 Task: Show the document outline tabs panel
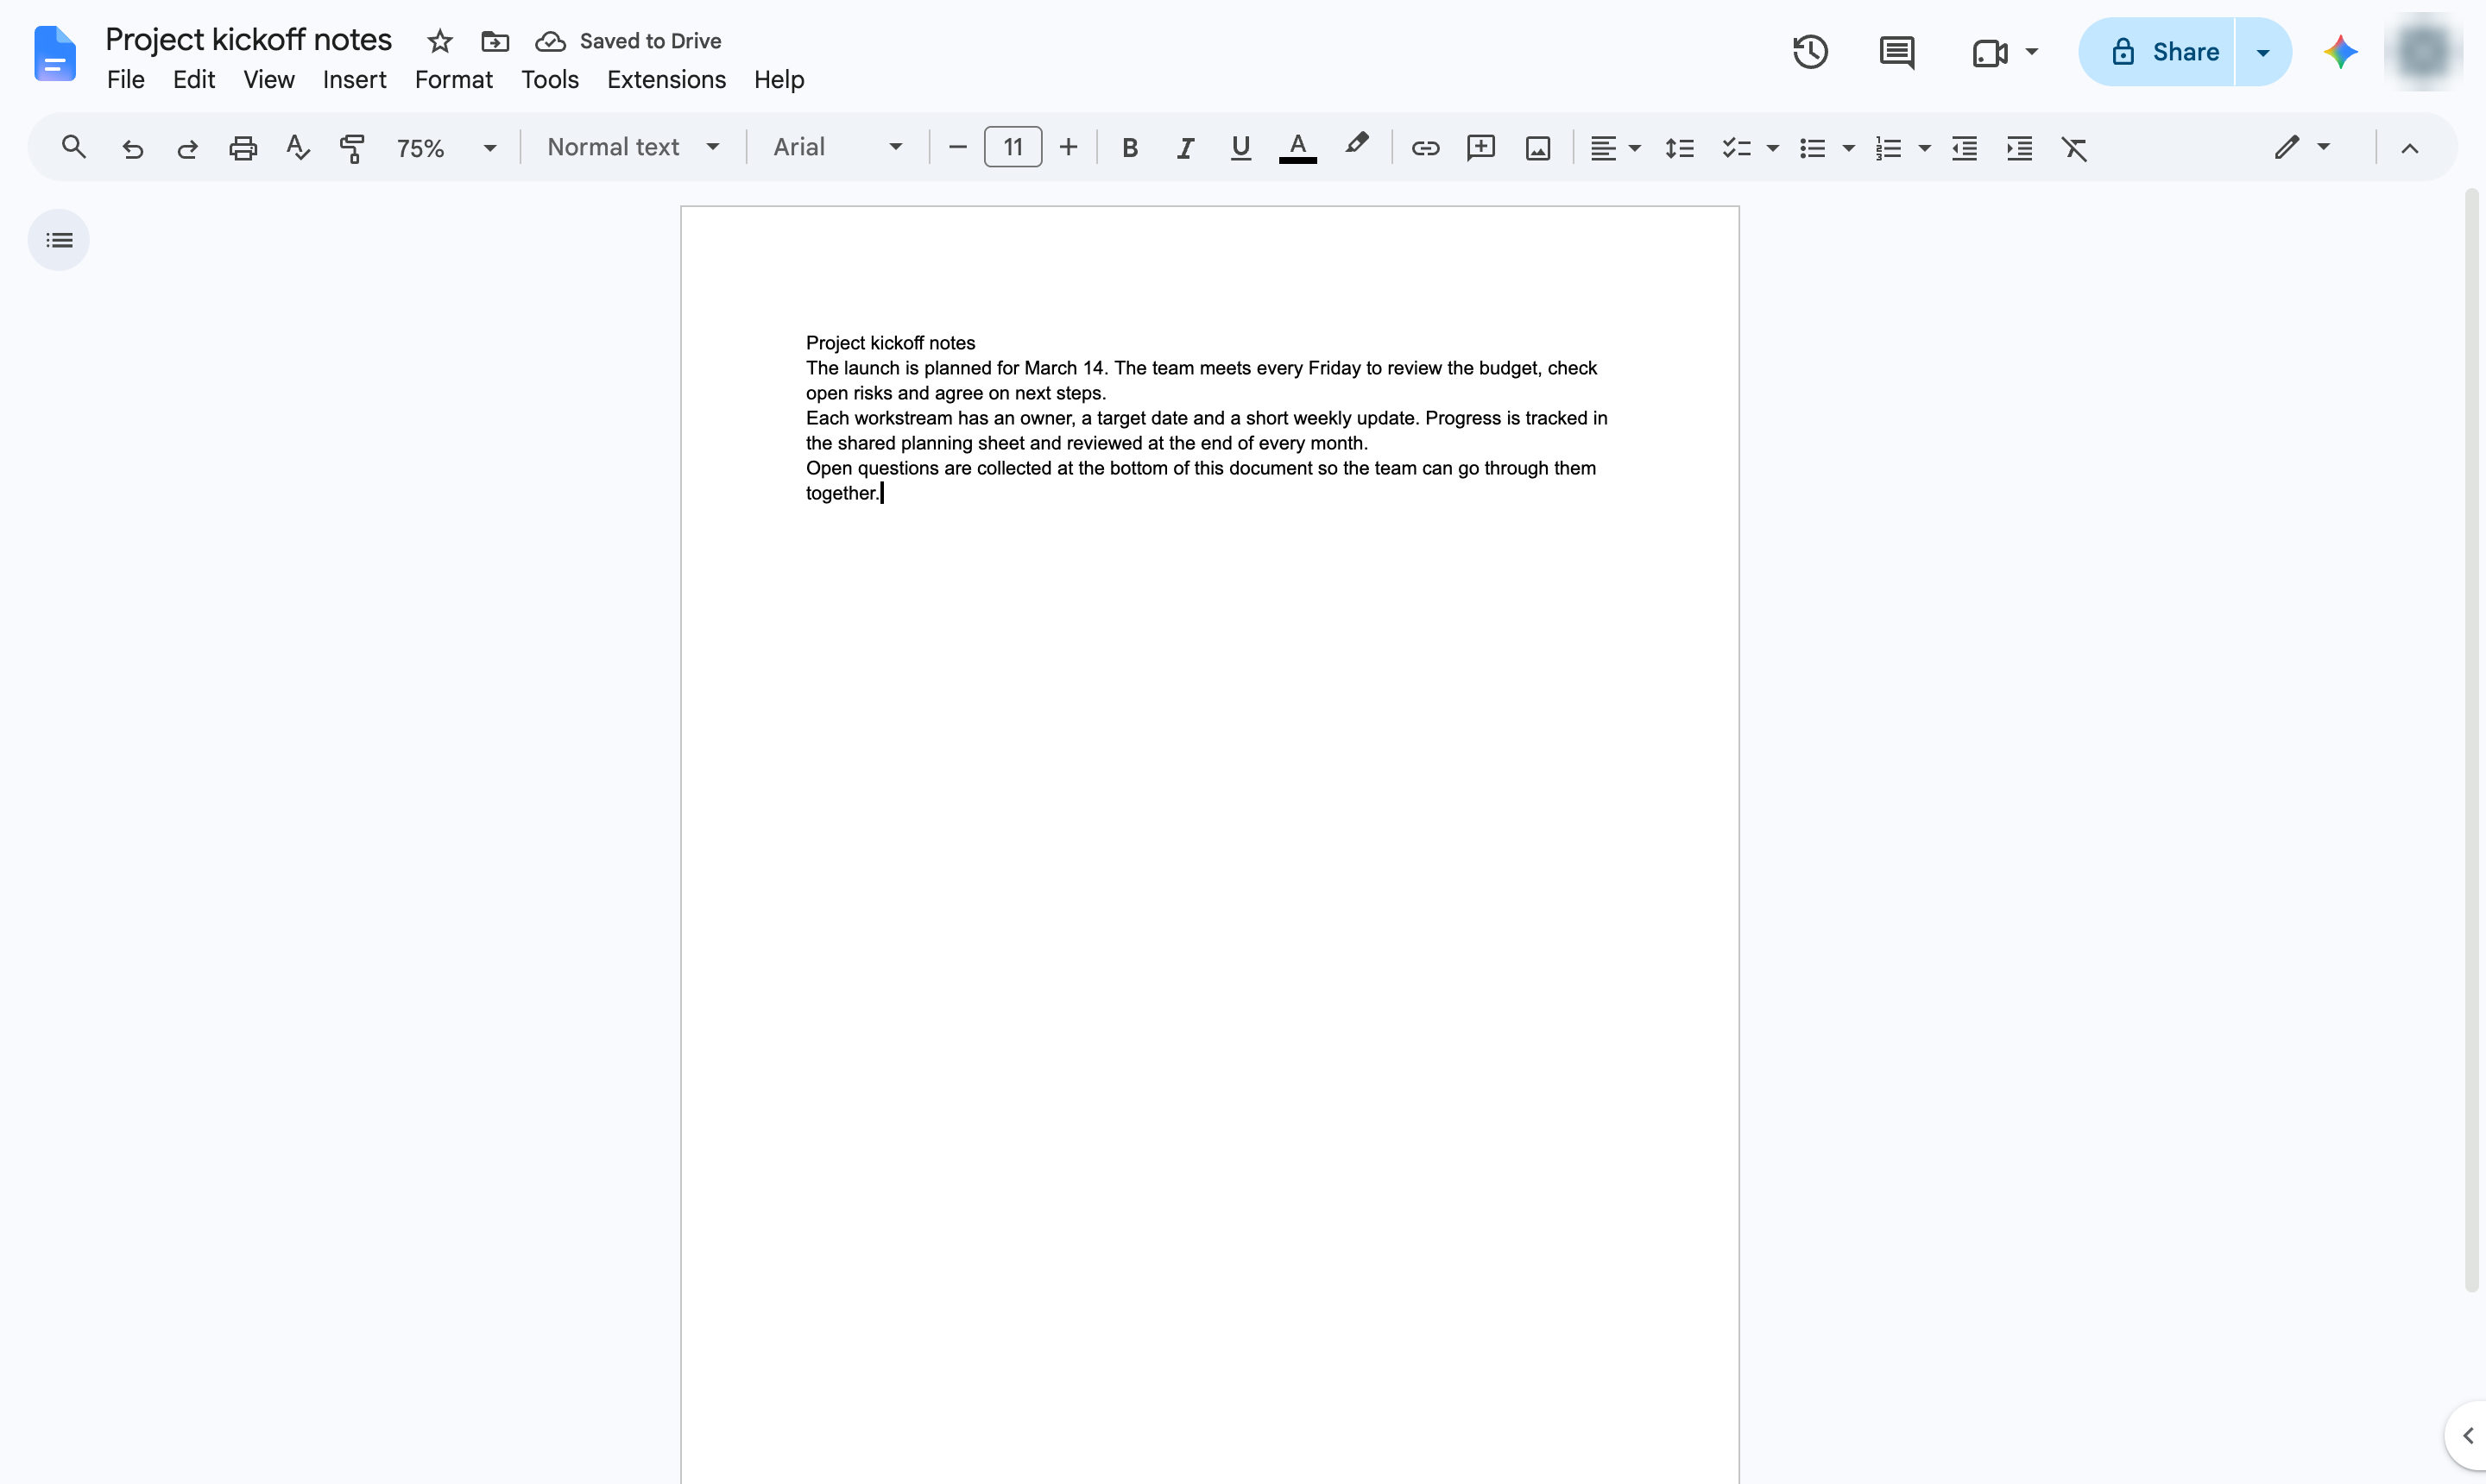point(59,240)
